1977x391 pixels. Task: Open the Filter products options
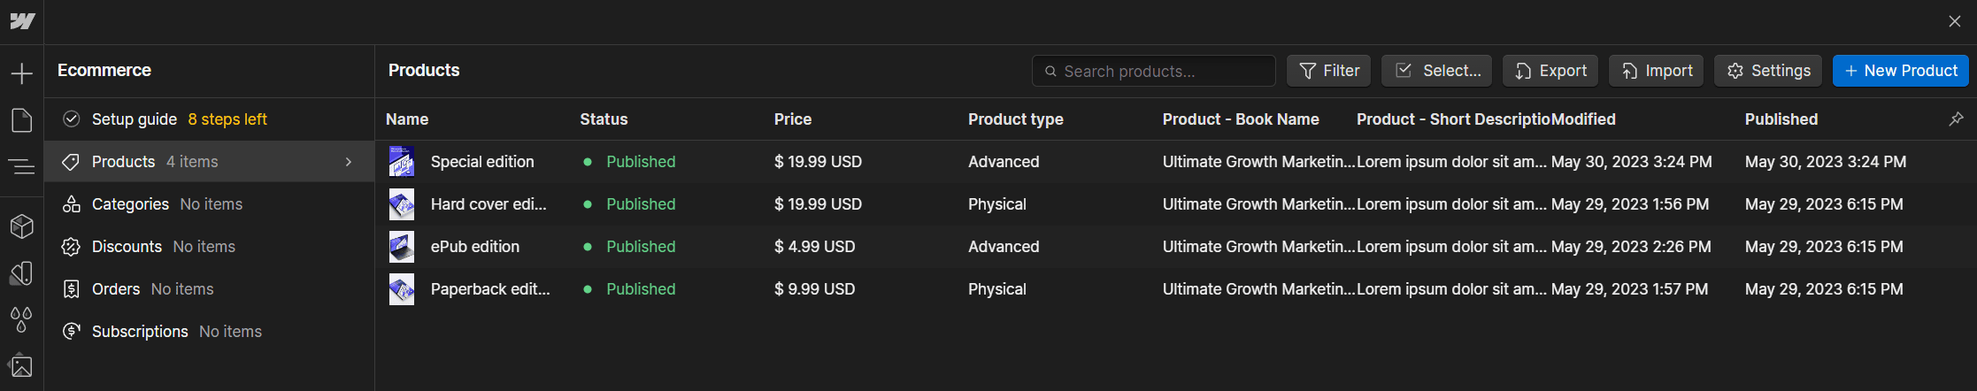coord(1328,71)
